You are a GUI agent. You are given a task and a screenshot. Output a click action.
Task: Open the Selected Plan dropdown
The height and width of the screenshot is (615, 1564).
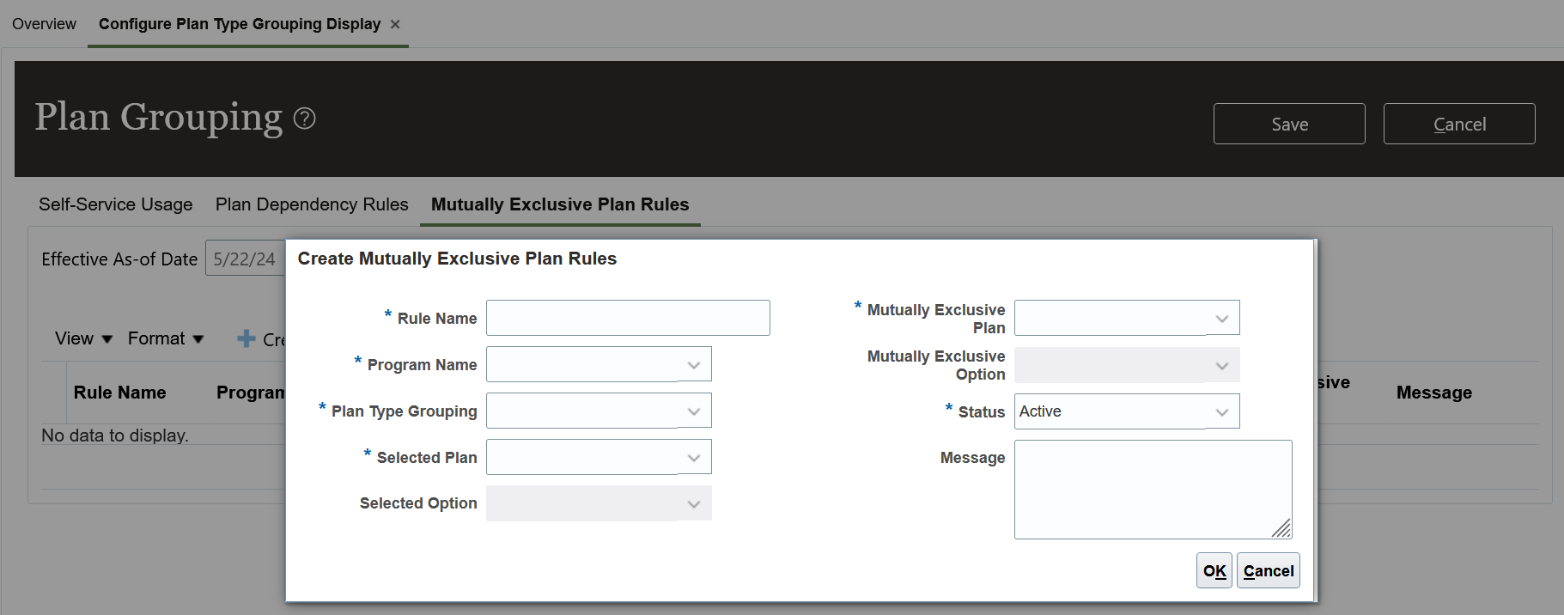pyautogui.click(x=693, y=458)
